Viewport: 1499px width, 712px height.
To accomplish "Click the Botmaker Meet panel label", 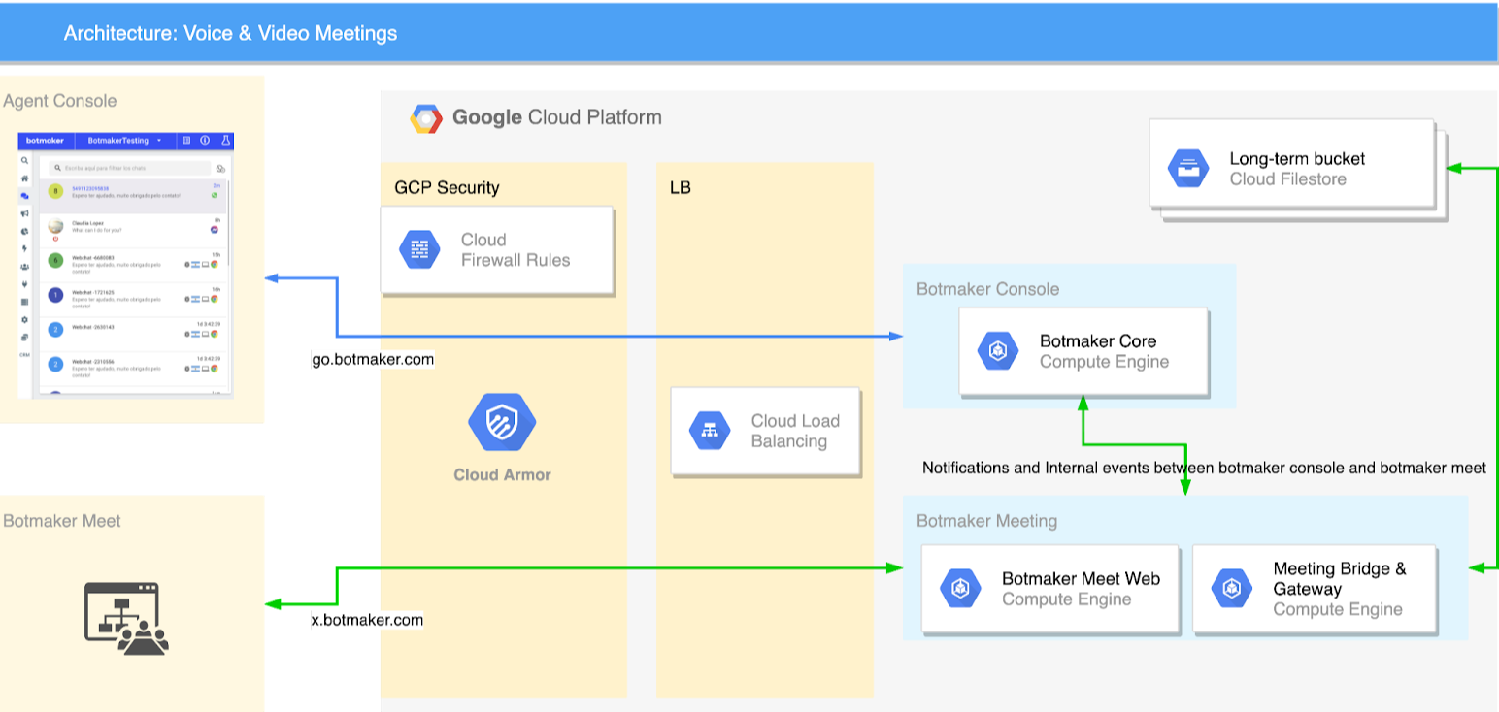I will (x=61, y=521).
